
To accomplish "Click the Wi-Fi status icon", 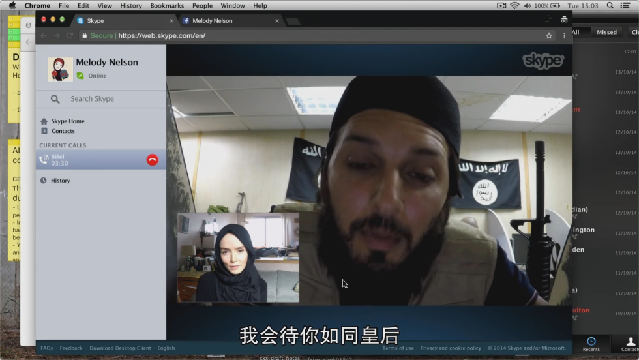I will point(514,5).
